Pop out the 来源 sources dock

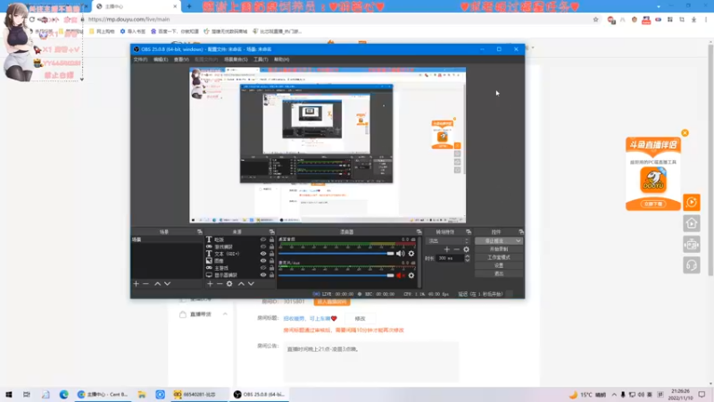click(x=272, y=232)
